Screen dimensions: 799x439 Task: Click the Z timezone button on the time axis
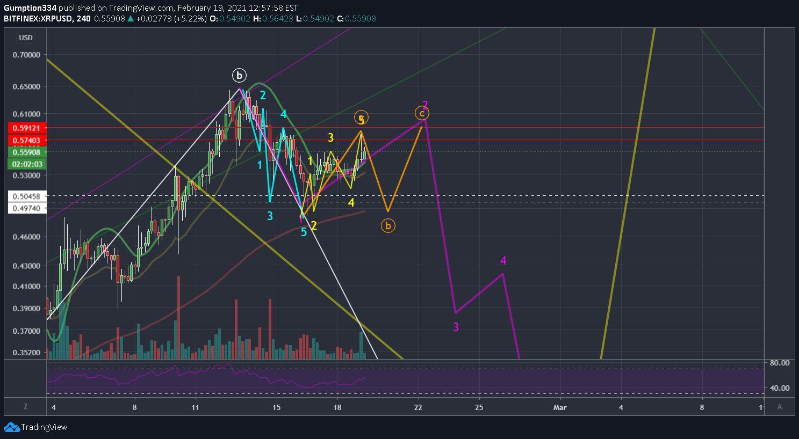25,407
